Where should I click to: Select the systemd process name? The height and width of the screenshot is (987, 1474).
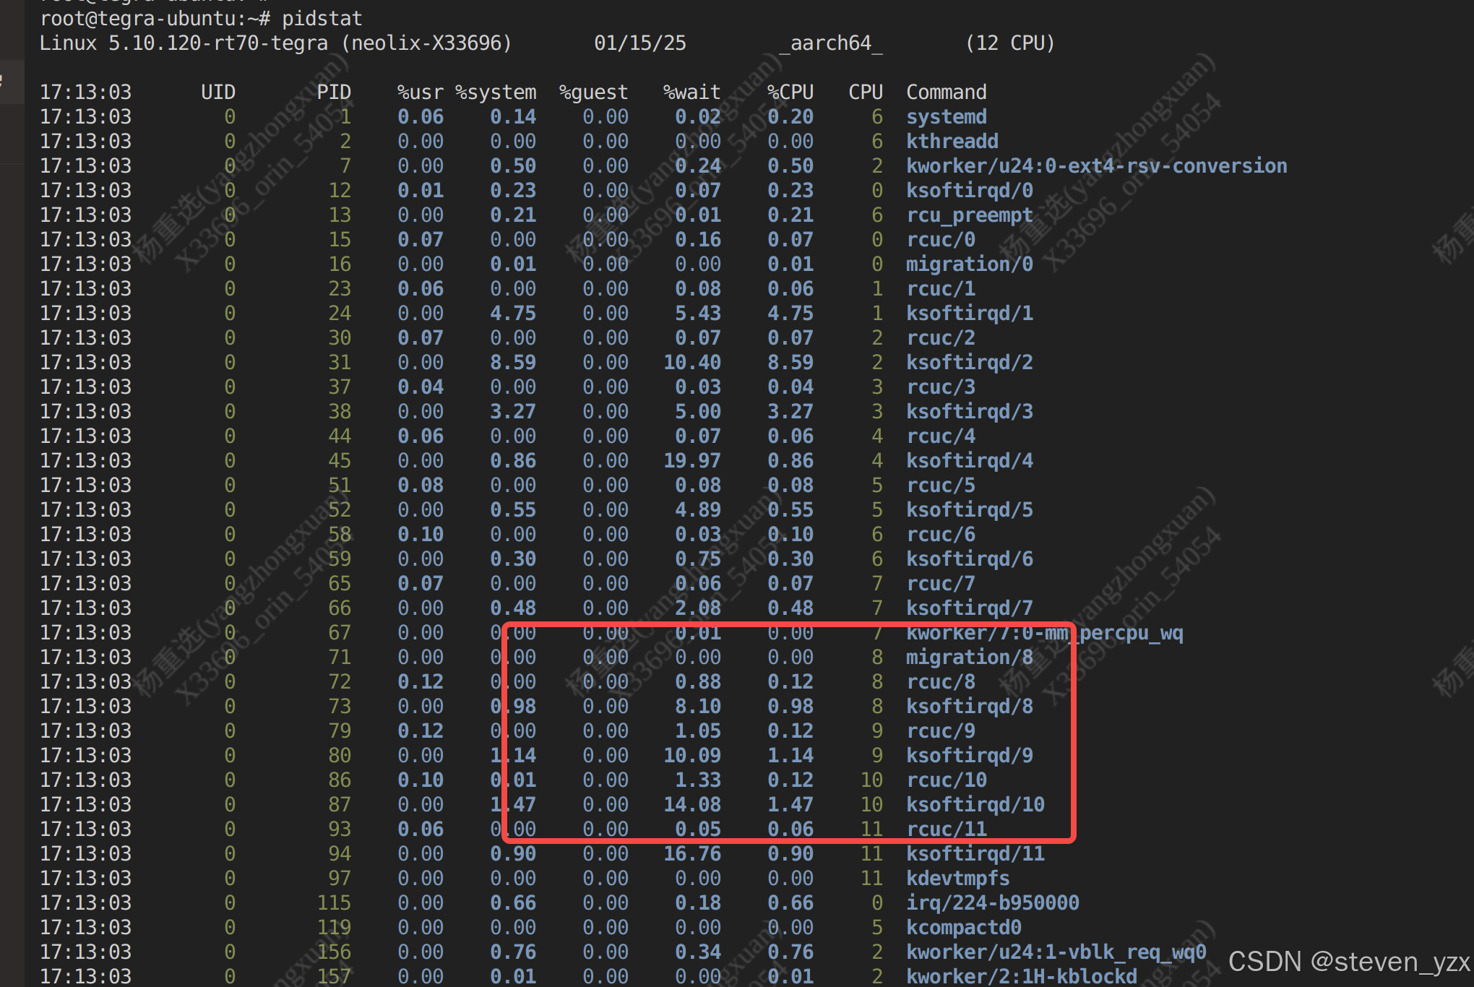(x=946, y=117)
